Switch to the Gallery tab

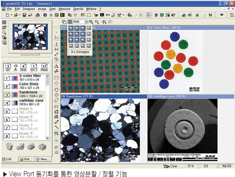pyautogui.click(x=26, y=159)
